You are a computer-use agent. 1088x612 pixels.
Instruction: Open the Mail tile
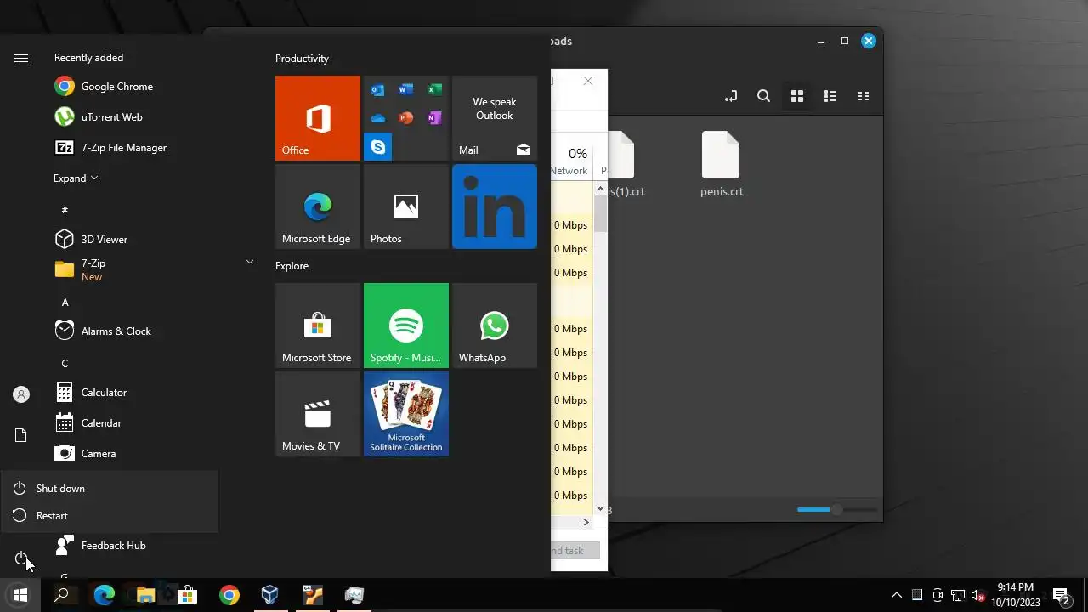495,118
